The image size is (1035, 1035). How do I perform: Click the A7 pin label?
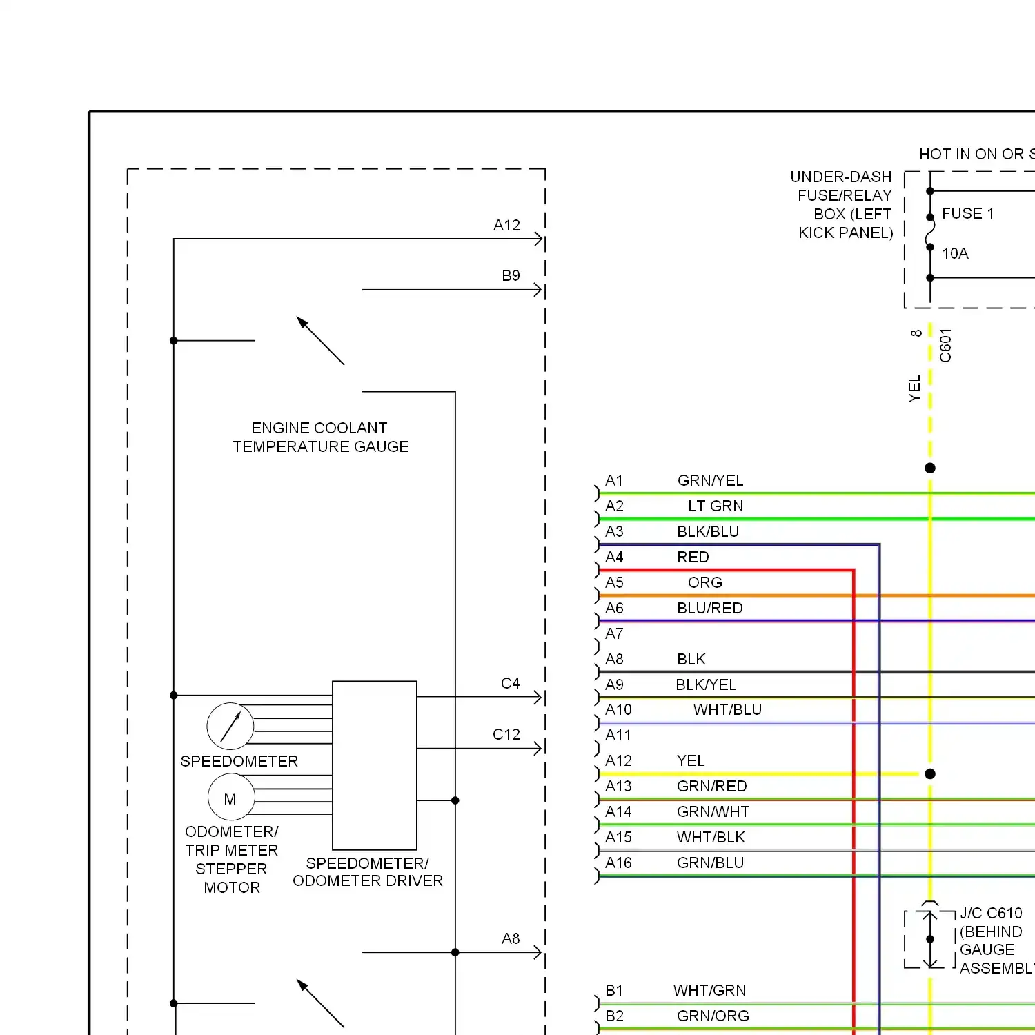tap(614, 633)
